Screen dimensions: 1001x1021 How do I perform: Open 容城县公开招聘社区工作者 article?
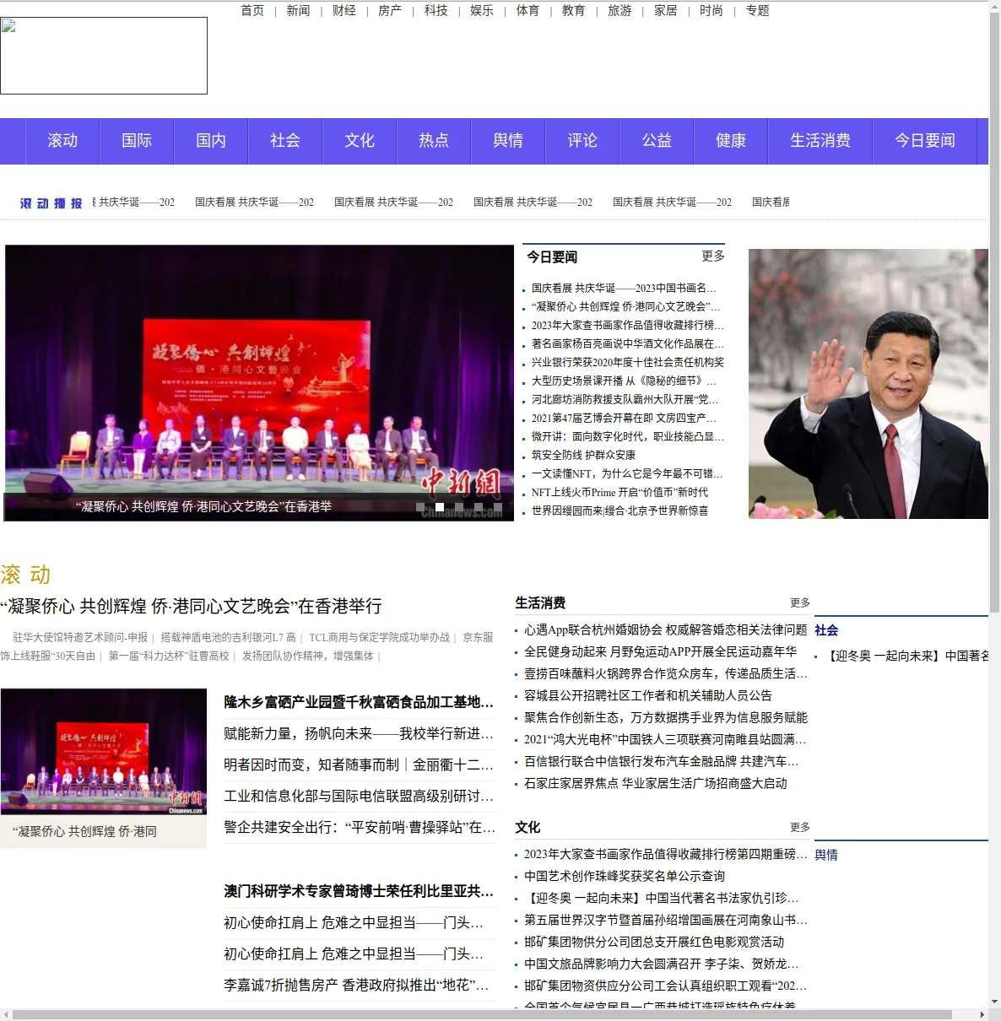(648, 696)
